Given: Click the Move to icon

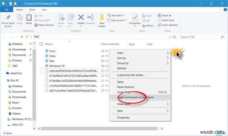Looking at the screenshot, I should tap(61, 17).
